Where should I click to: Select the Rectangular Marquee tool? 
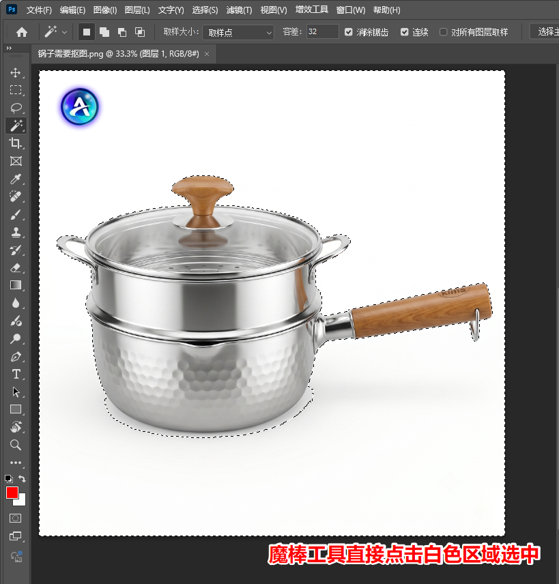click(15, 90)
